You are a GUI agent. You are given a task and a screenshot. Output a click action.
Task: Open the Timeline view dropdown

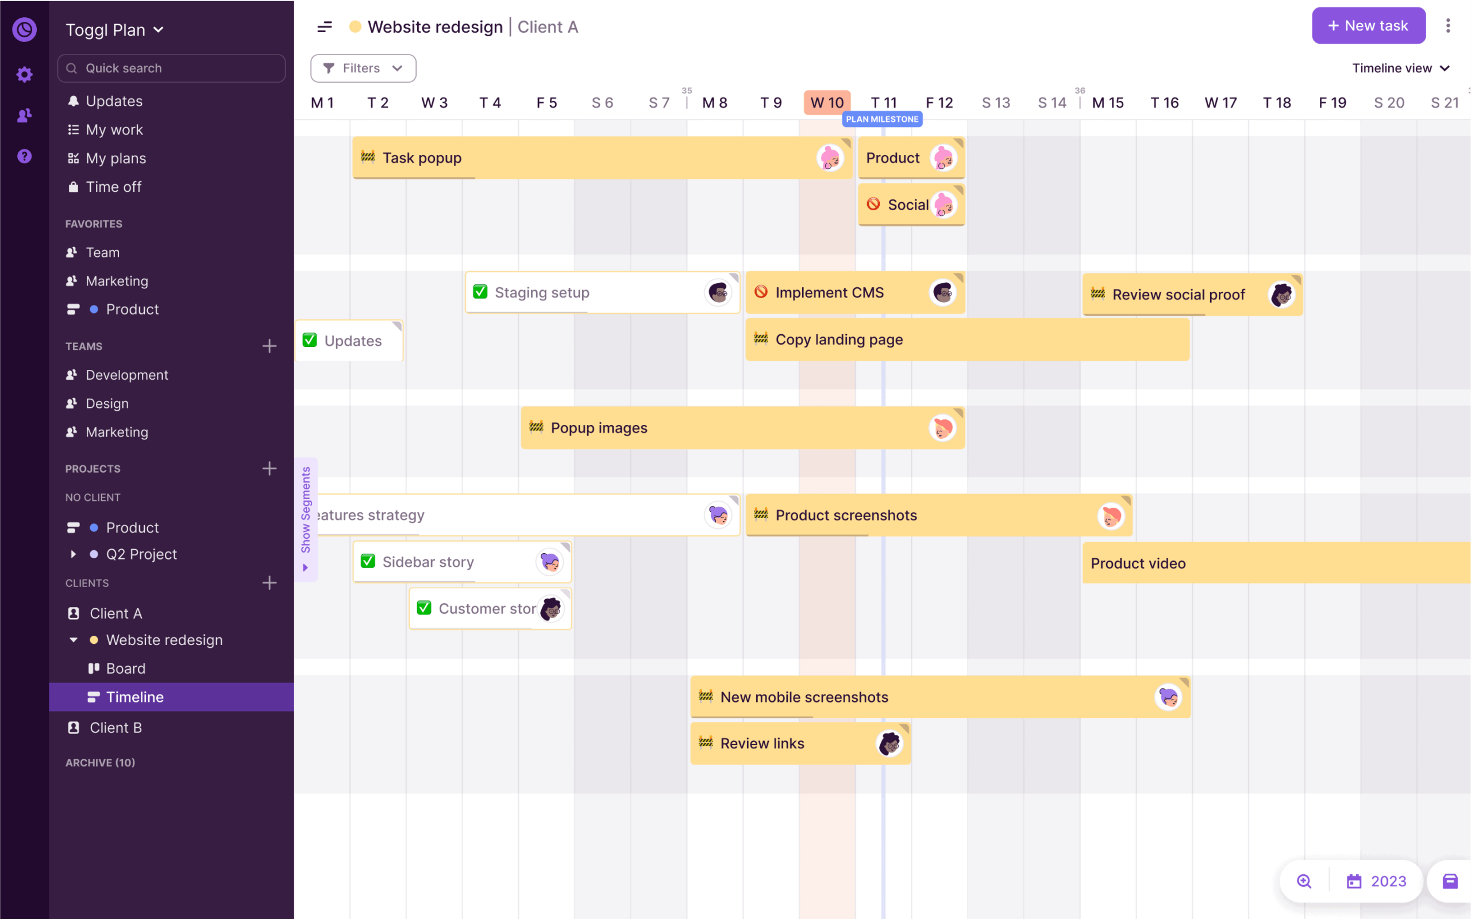coord(1400,68)
